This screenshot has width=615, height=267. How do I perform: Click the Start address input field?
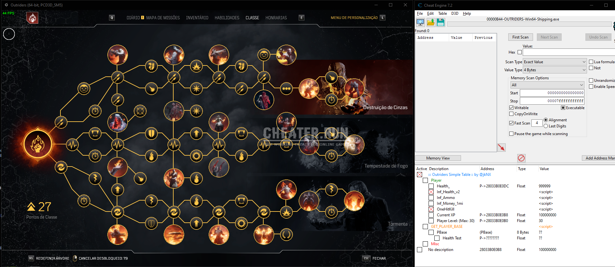[x=552, y=93]
